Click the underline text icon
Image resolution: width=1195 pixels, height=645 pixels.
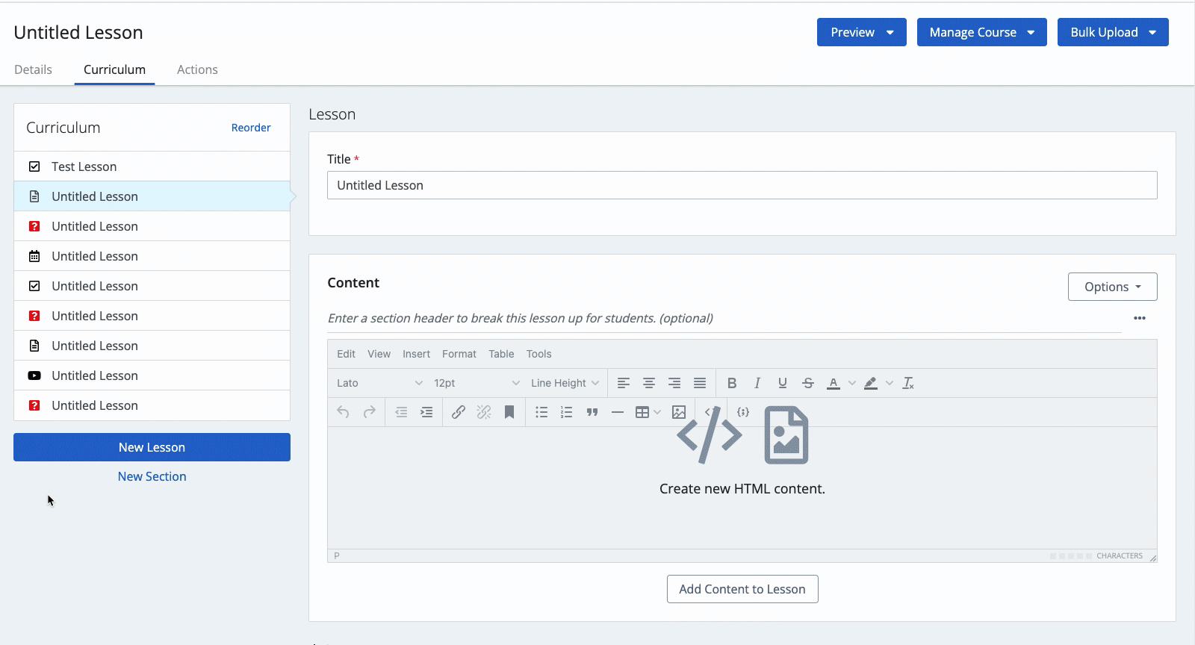[x=783, y=383]
